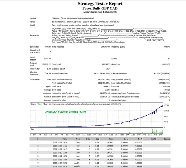
Task: Click the Size volume sub-chart
Action: point(97,131)
